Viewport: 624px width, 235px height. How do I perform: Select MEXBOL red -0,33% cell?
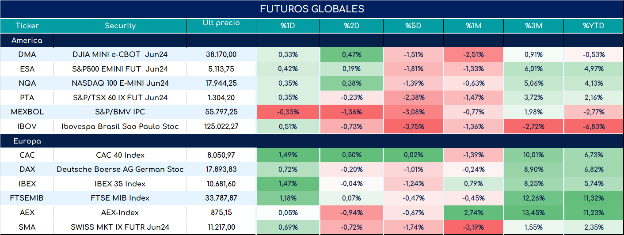(288, 112)
